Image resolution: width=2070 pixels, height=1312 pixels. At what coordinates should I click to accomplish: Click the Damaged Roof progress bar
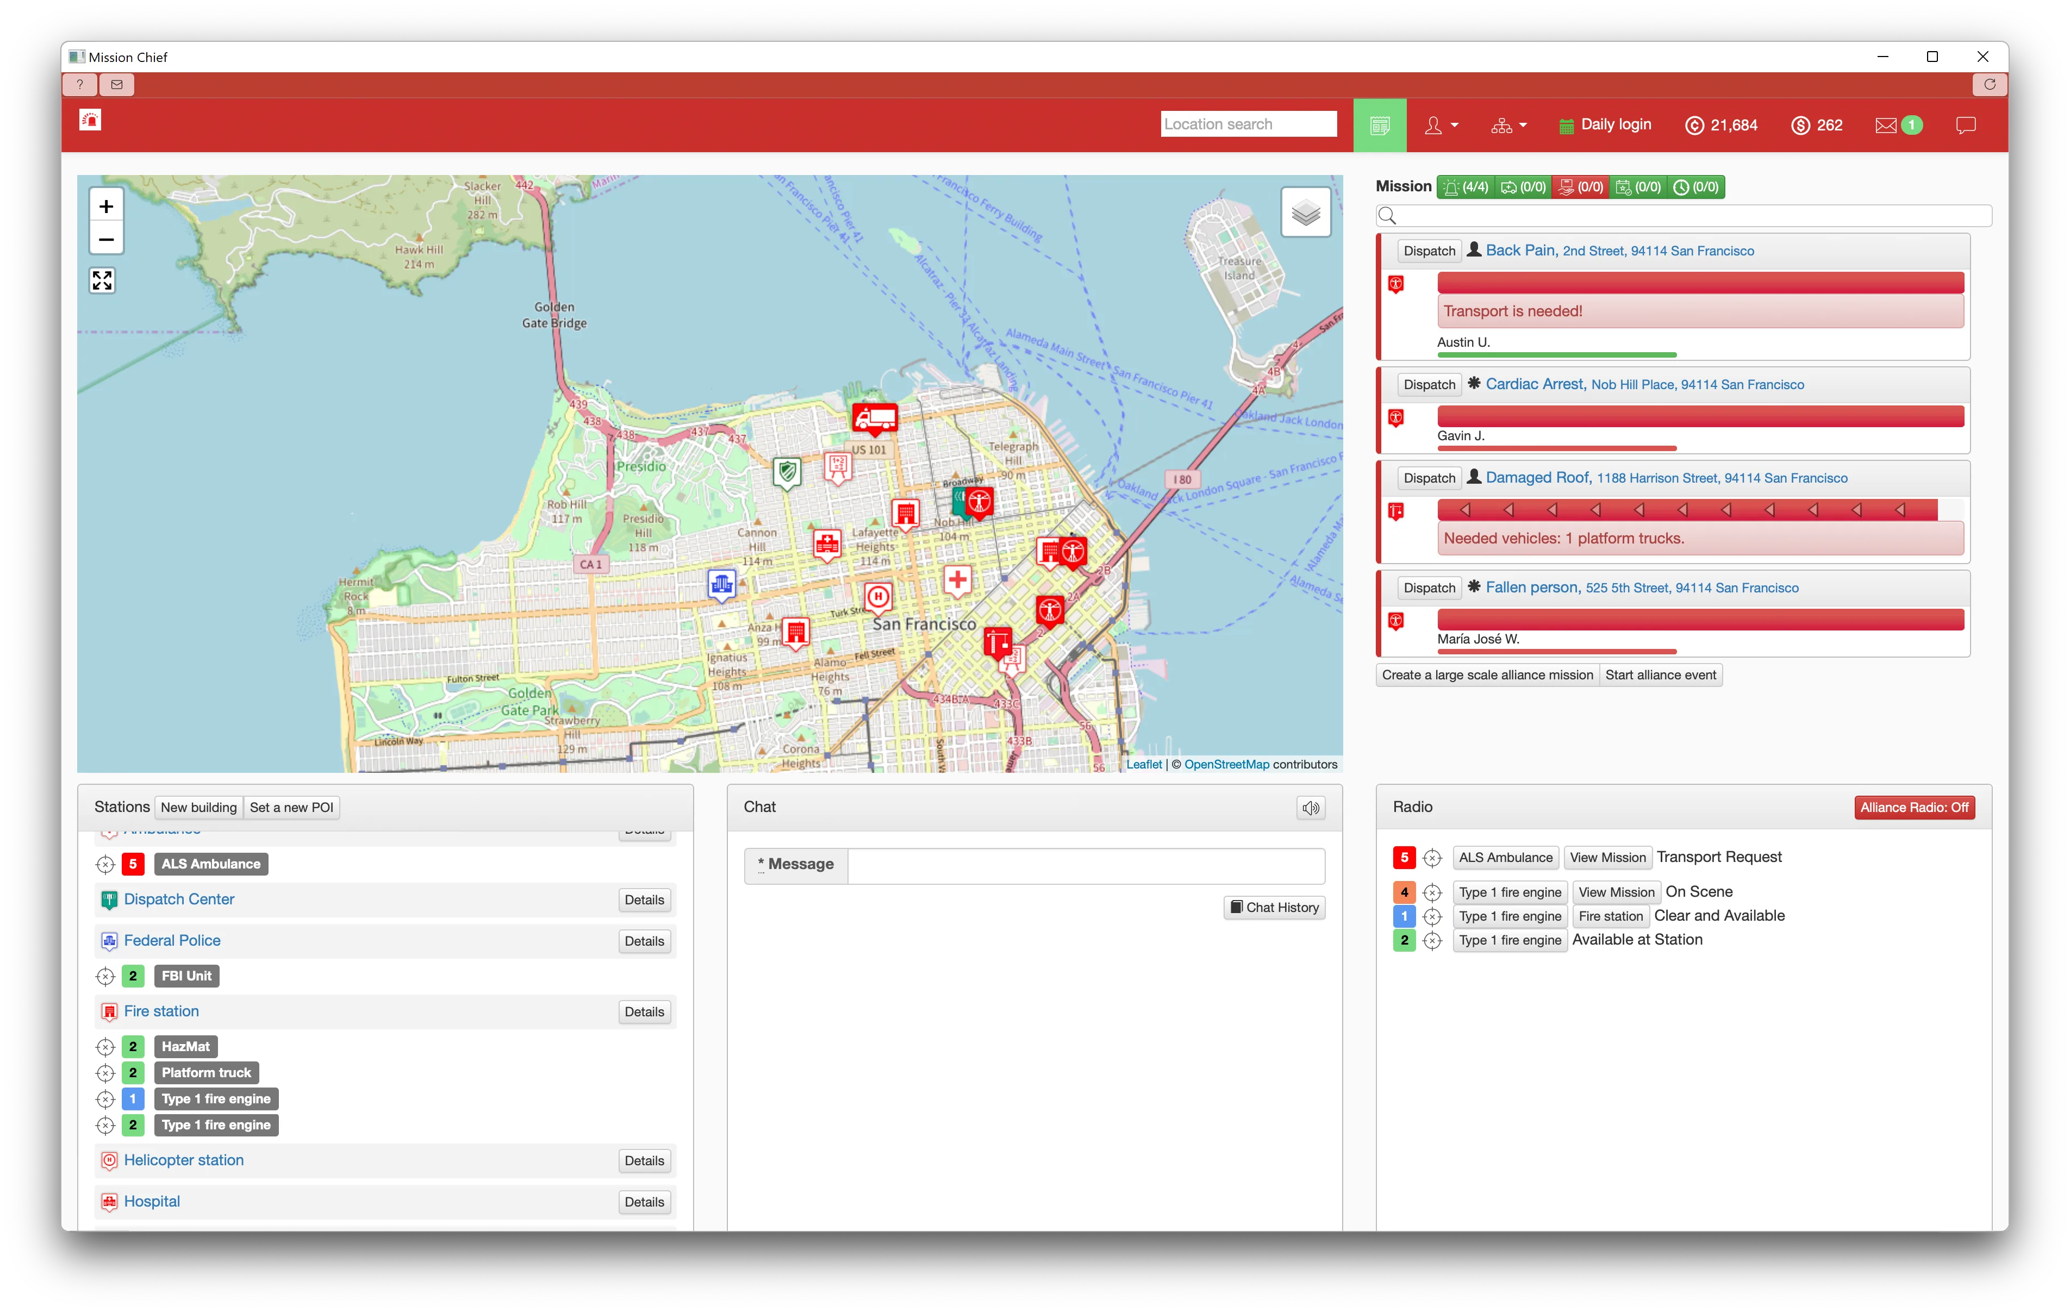1699,510
